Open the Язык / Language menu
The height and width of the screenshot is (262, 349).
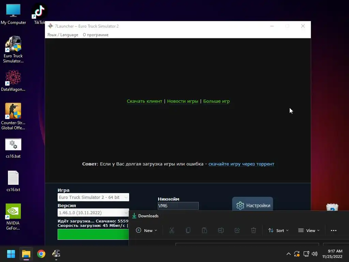[63, 35]
